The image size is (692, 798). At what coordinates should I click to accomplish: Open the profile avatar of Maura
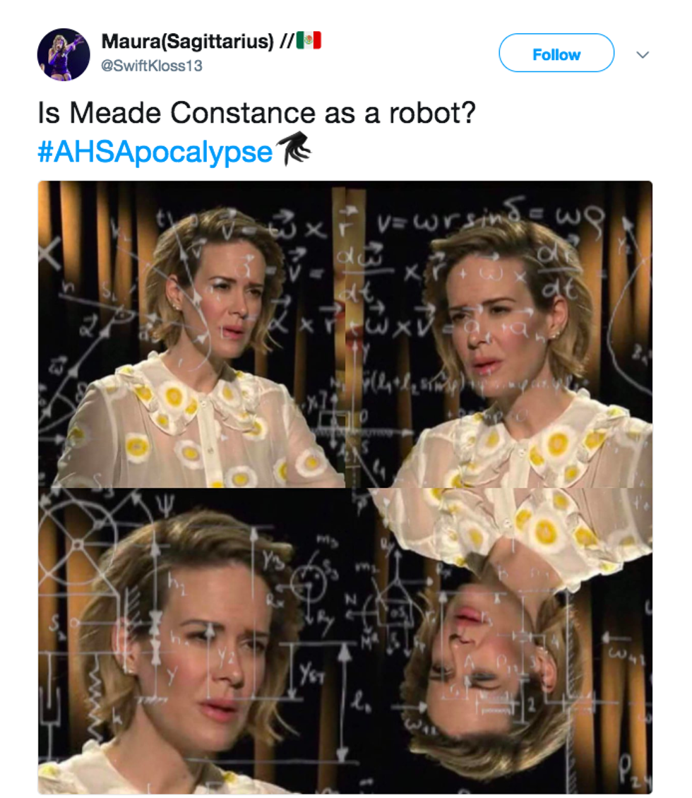coord(64,54)
